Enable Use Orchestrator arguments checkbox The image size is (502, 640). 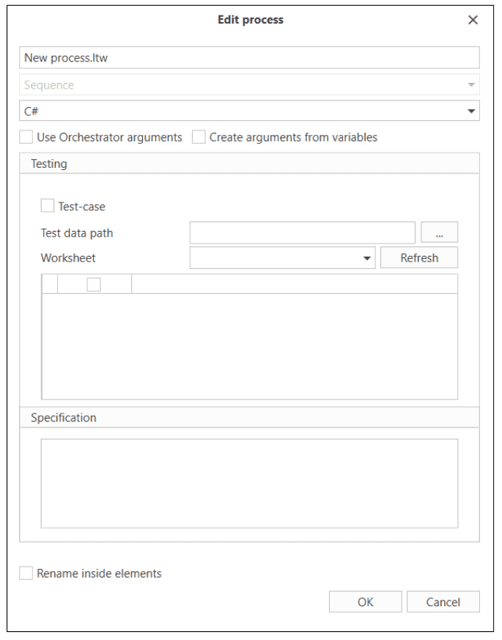pyautogui.click(x=27, y=137)
